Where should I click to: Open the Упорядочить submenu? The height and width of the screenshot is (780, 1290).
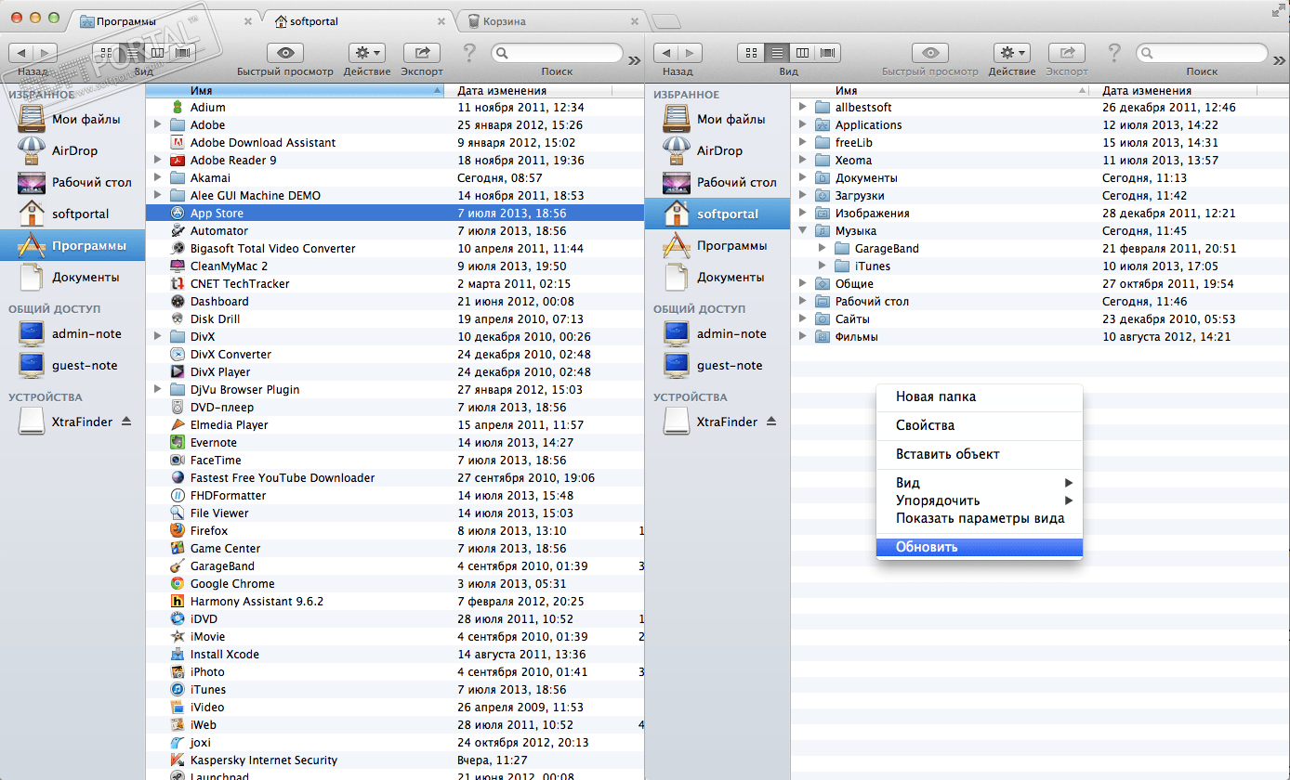point(980,500)
